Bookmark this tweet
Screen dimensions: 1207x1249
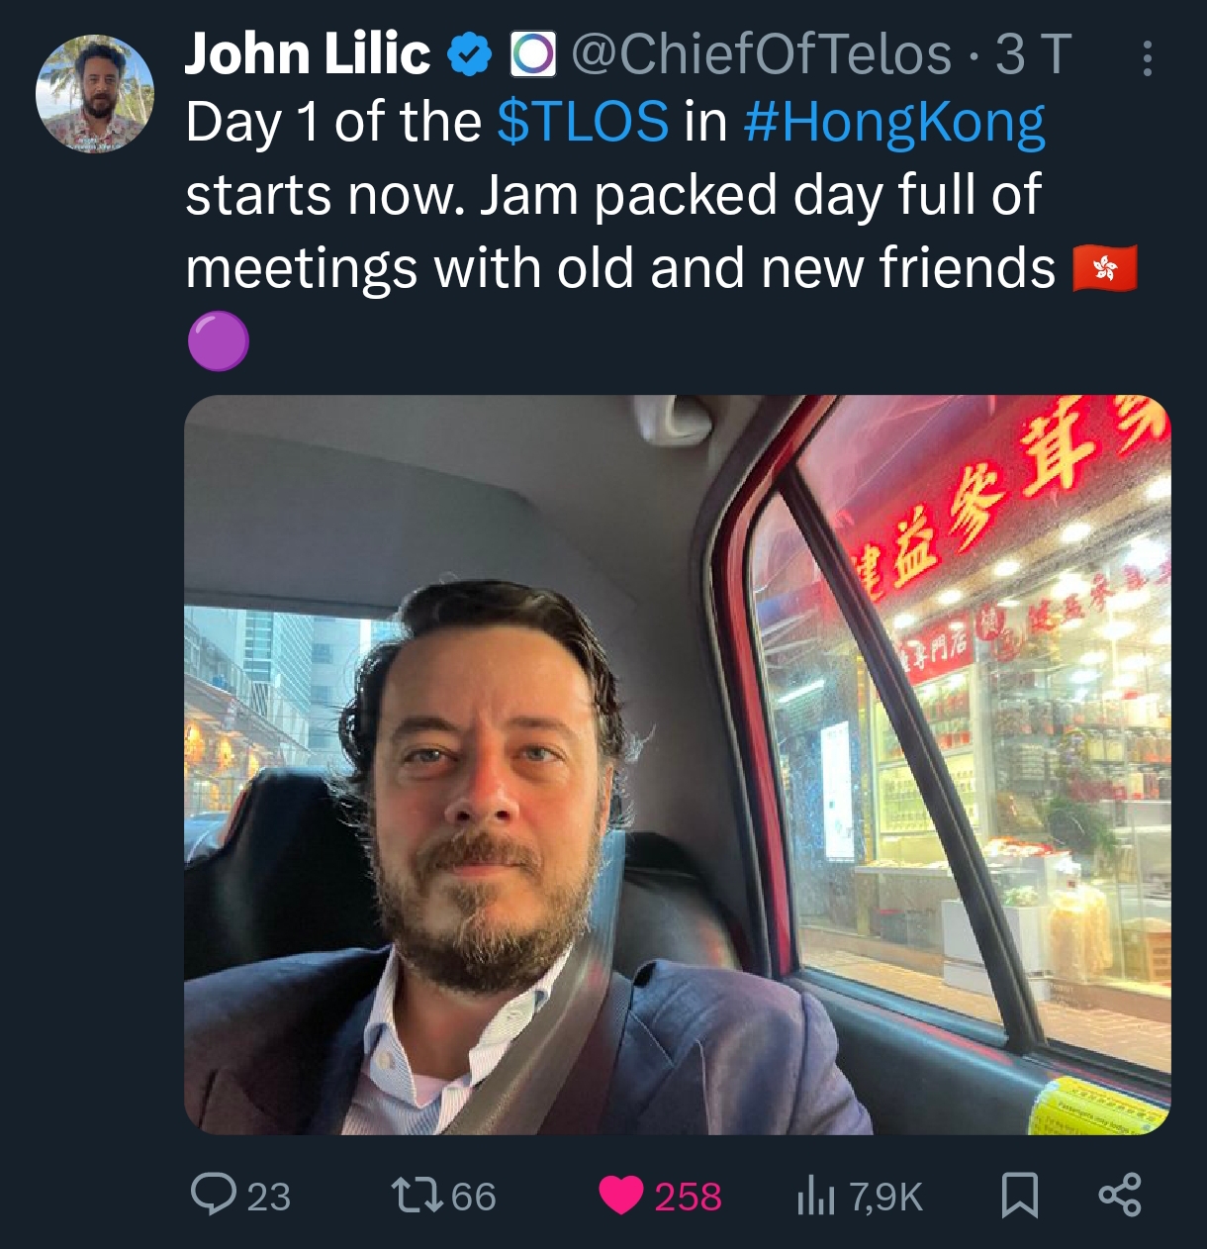[1019, 1195]
